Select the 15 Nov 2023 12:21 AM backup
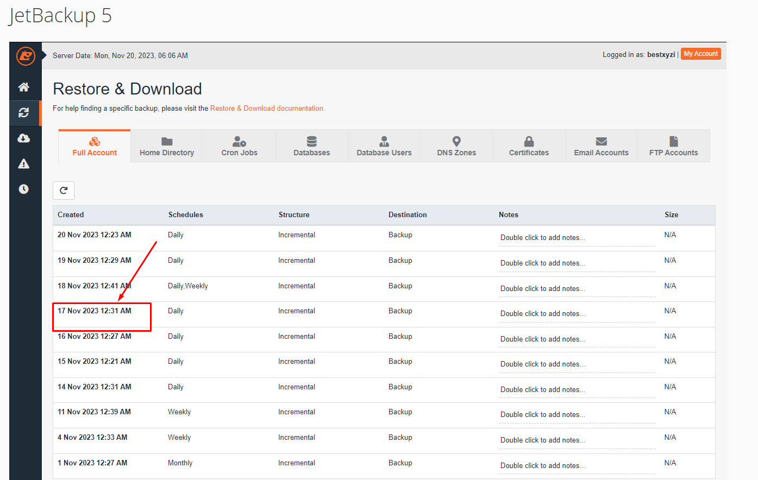Screen dimensions: 758x480 95,361
